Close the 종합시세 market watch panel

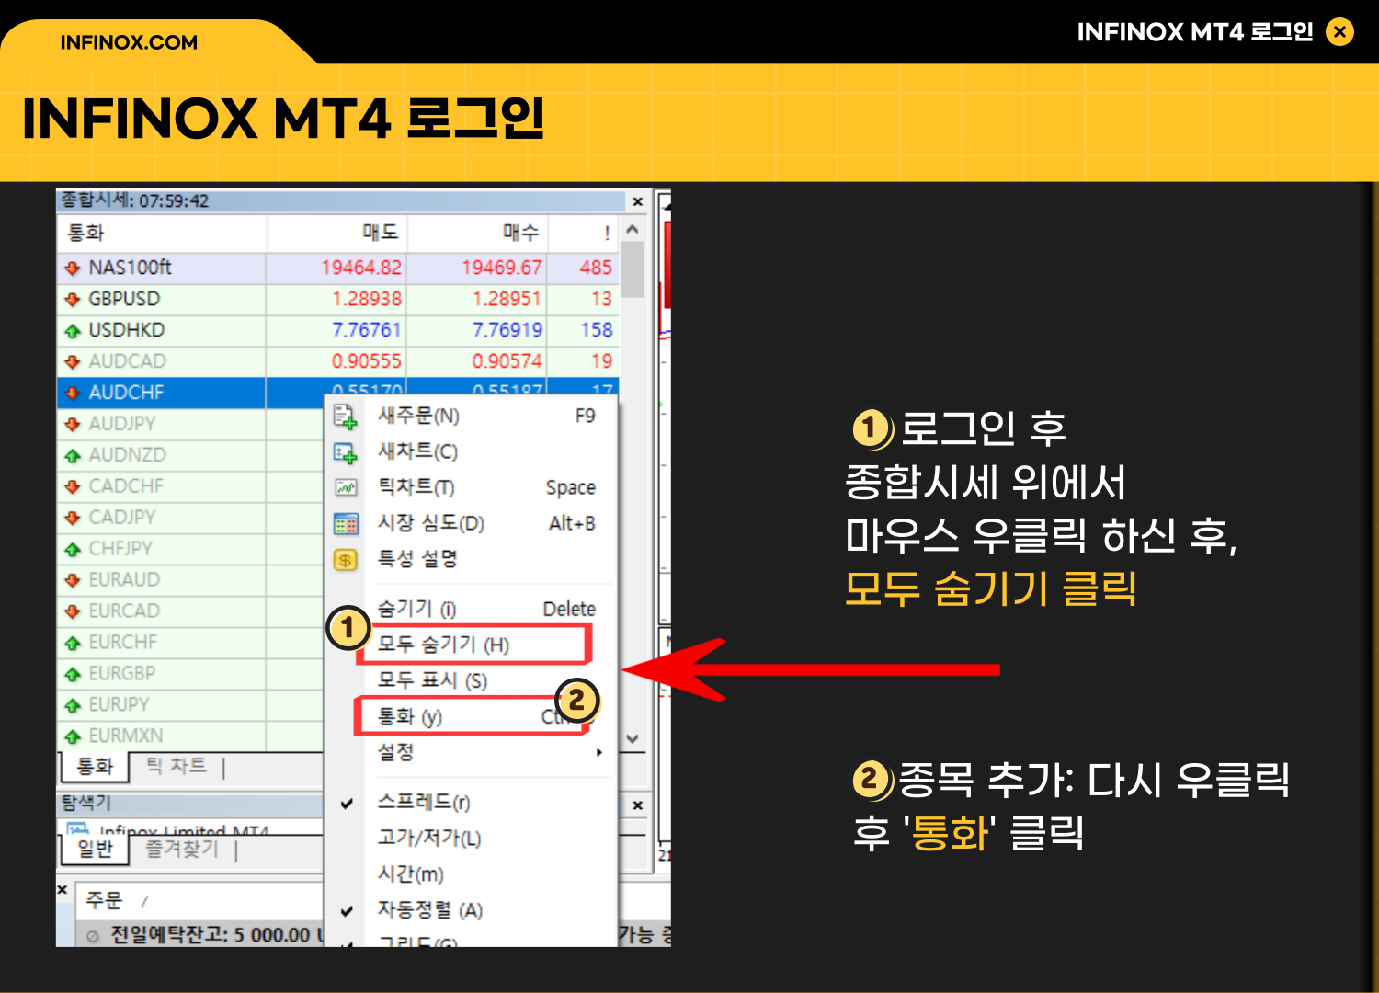[x=637, y=201]
